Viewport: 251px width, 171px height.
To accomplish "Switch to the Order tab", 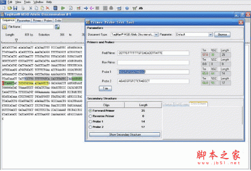I will coord(58,21).
